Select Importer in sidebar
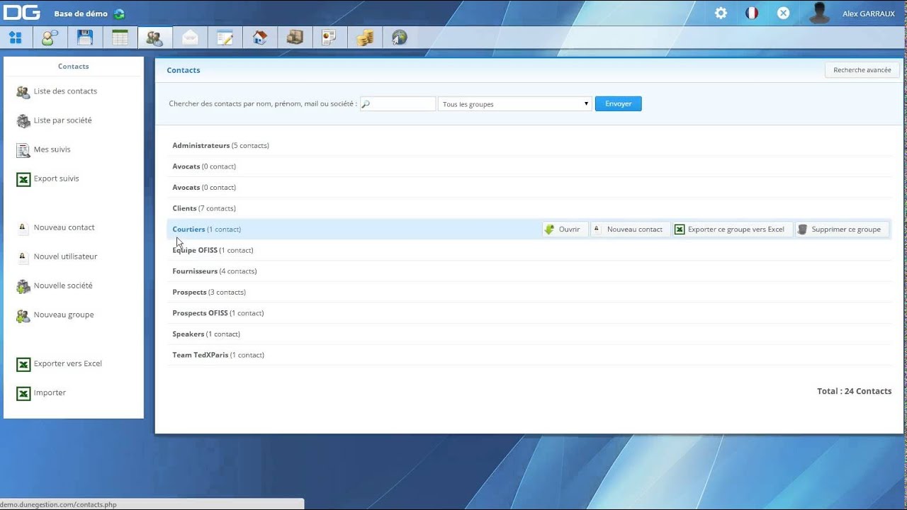 tap(50, 392)
